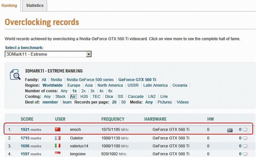Screen dimensions: 256x157
Task: Open the 1715 marks score
Action: point(31,138)
